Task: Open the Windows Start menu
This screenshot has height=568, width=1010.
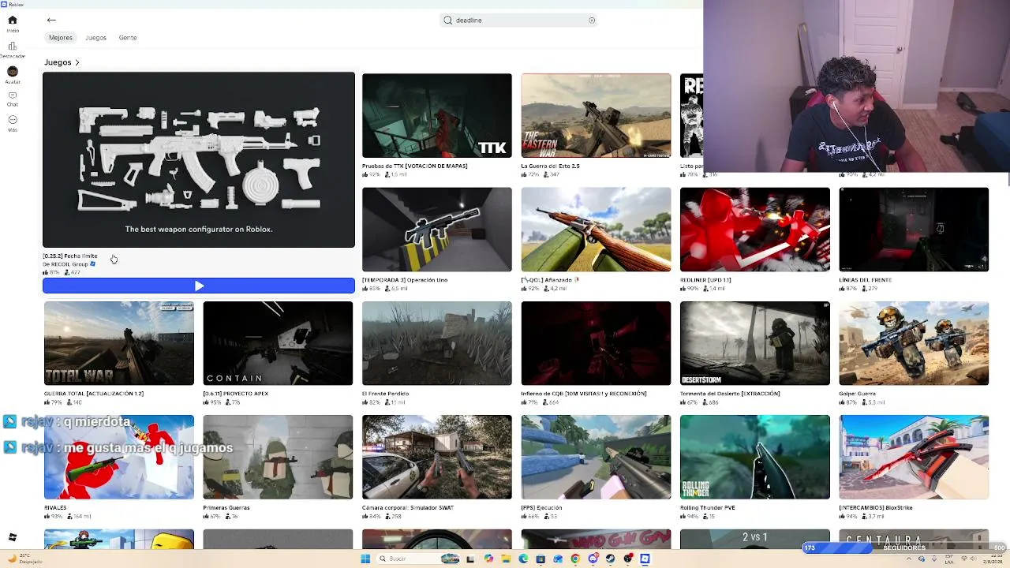Action: (x=365, y=559)
